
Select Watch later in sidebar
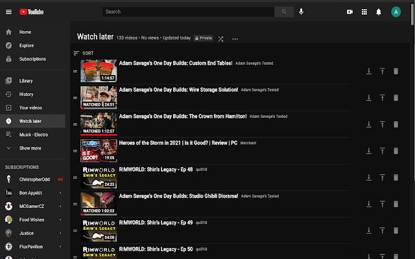coord(32,121)
